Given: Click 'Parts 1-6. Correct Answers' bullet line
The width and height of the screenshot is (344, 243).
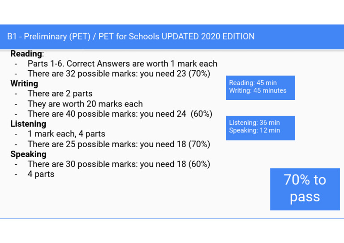Looking at the screenshot, I should click(122, 64).
